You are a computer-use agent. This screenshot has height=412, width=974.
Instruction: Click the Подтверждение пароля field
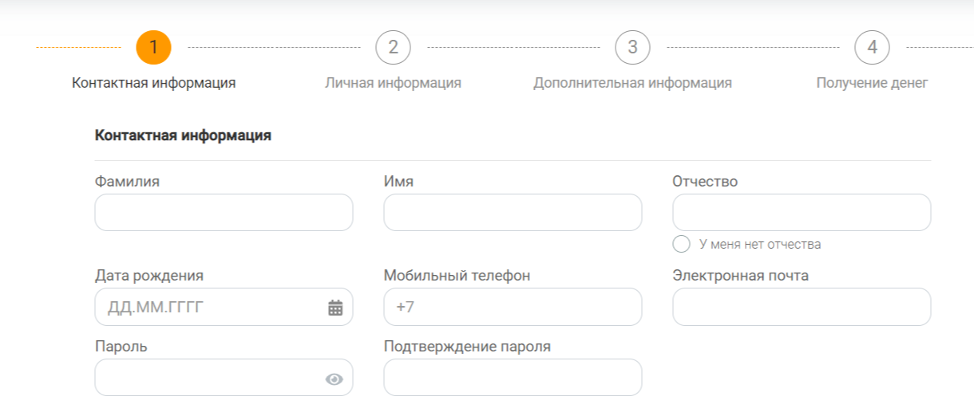point(513,378)
